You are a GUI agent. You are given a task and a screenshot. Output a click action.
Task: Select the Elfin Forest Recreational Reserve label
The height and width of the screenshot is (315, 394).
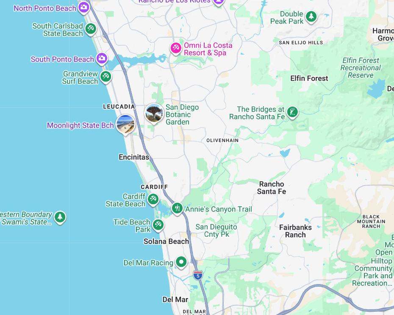[361, 68]
